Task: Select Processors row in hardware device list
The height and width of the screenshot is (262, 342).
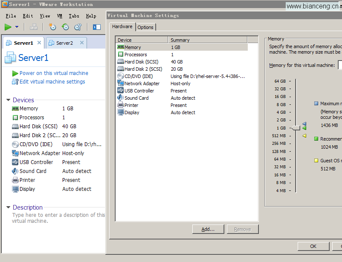Action: point(182,55)
